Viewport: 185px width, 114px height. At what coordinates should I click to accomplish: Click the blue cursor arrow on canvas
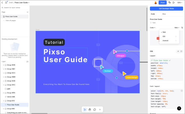[102, 67]
